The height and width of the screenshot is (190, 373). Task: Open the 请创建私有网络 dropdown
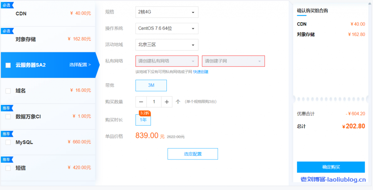[x=167, y=61]
